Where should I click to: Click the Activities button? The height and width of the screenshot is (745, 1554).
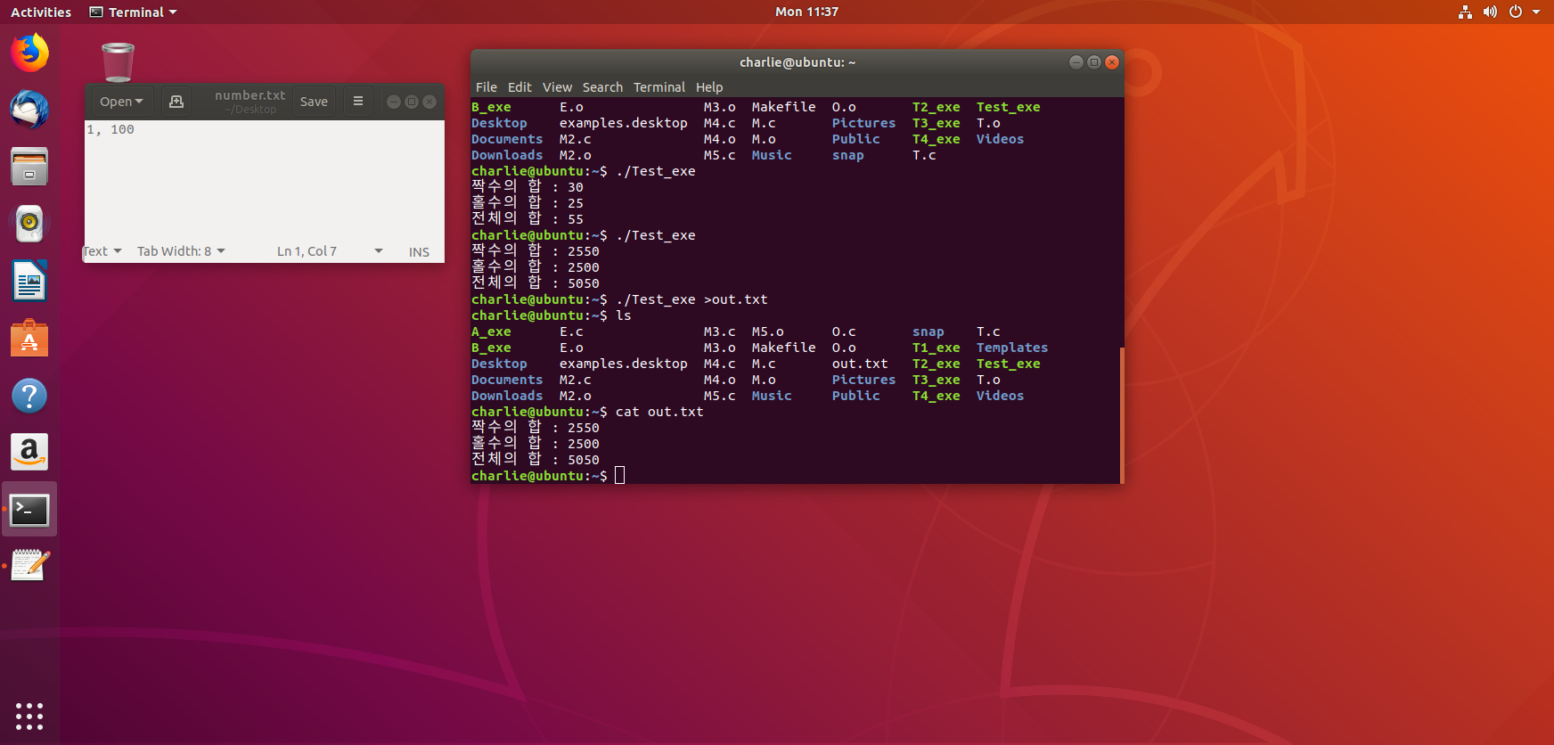pos(41,12)
